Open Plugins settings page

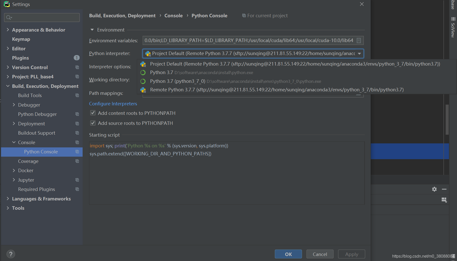point(20,58)
